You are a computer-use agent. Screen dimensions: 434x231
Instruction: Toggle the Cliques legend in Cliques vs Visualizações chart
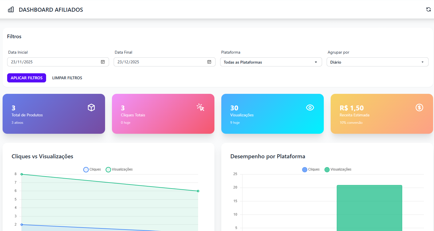click(92, 169)
